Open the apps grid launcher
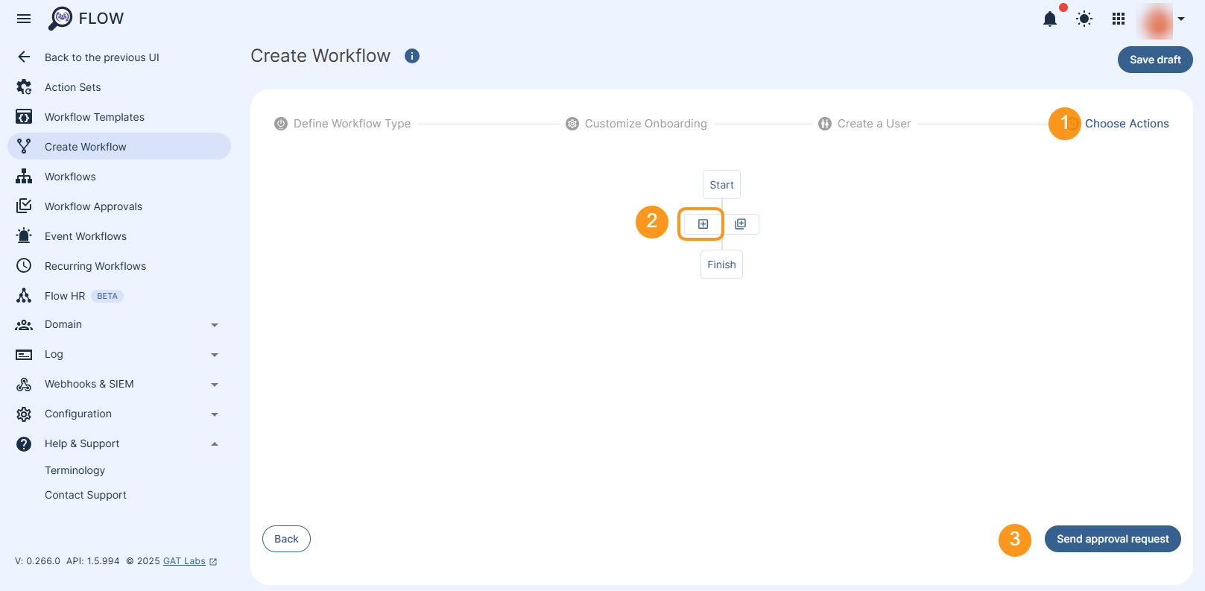1205x591 pixels. click(x=1119, y=19)
